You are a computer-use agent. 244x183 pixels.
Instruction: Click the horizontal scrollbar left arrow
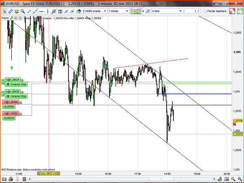point(30,179)
